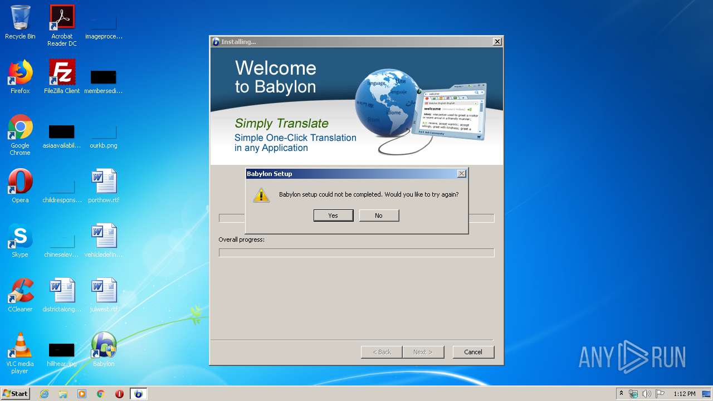Launch Skype desktop shortcut
Viewport: 713px width, 401px height.
coord(20,241)
